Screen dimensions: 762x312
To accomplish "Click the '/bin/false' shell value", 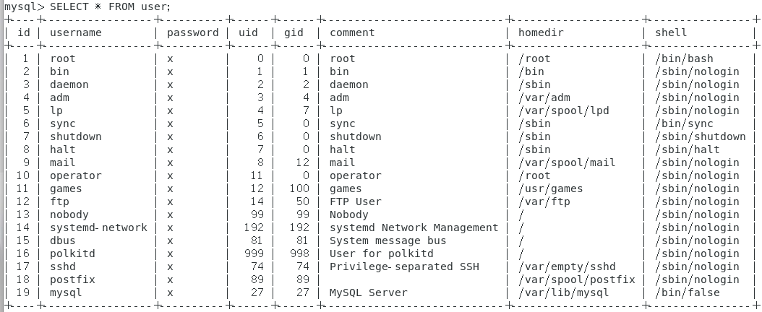I will point(687,292).
